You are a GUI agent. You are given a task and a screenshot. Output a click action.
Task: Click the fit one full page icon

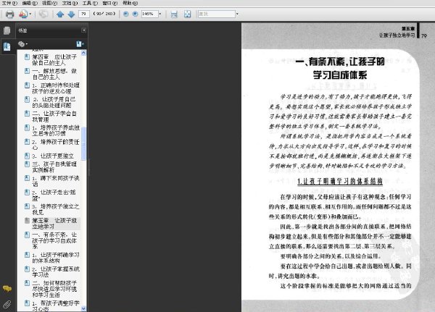tap(187, 14)
